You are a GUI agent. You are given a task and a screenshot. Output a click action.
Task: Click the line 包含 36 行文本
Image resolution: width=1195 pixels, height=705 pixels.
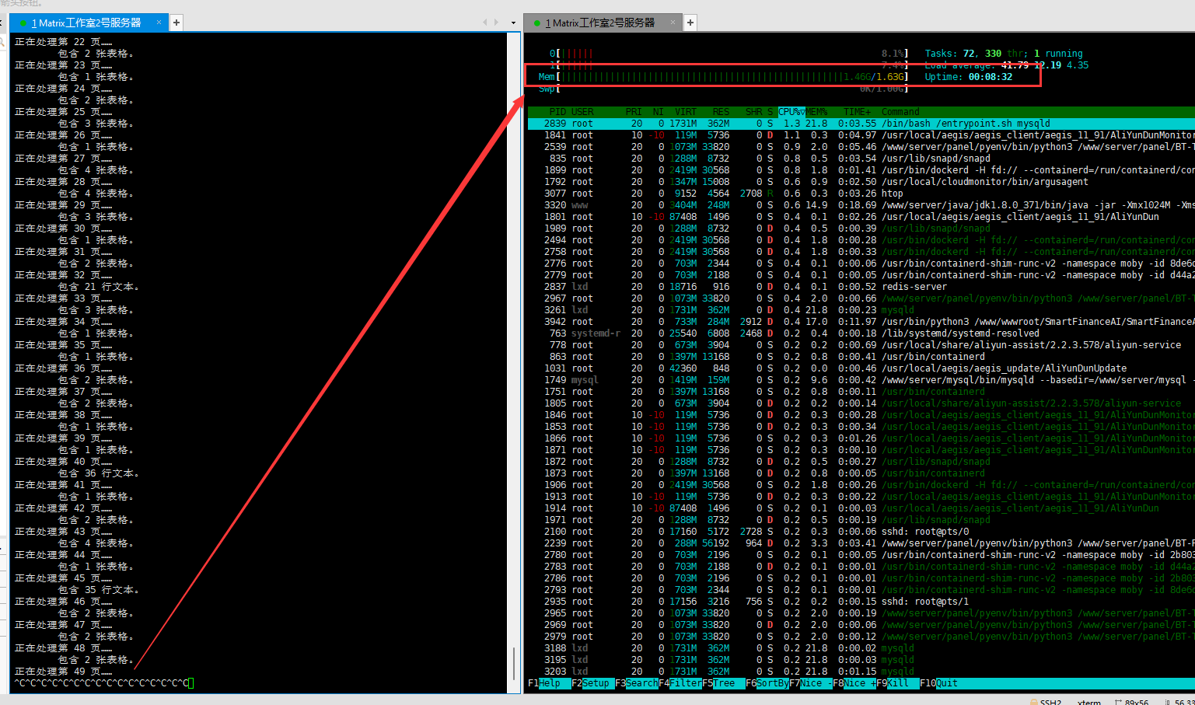click(x=98, y=473)
